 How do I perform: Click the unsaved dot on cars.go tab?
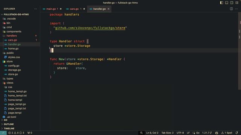(x=84, y=9)
